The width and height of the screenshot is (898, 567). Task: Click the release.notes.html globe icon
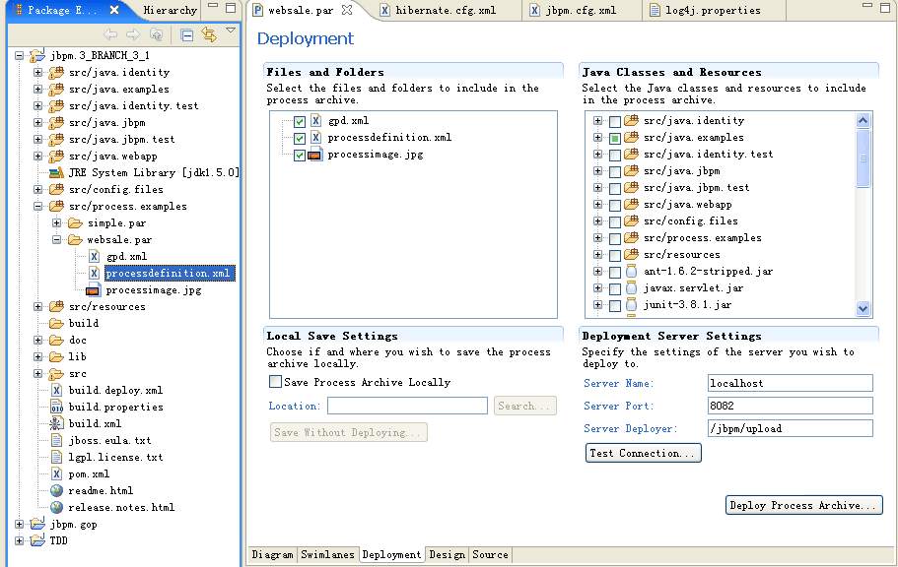[x=56, y=508]
